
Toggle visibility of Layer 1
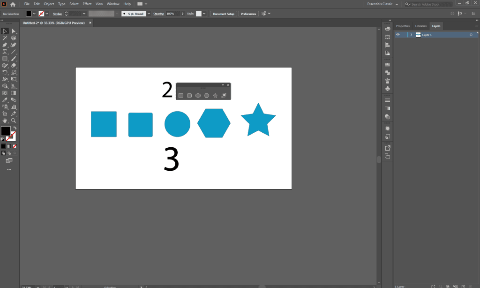coord(398,35)
